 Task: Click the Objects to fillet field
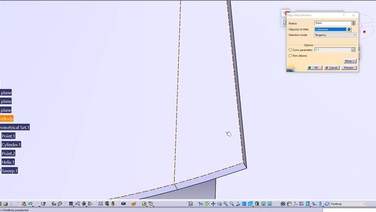click(330, 29)
